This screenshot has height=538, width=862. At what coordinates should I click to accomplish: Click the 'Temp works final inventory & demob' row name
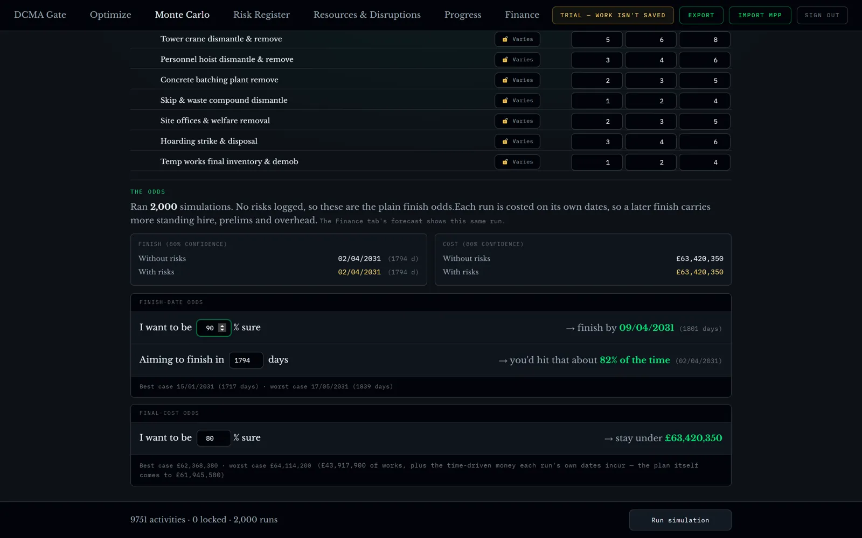coord(229,161)
